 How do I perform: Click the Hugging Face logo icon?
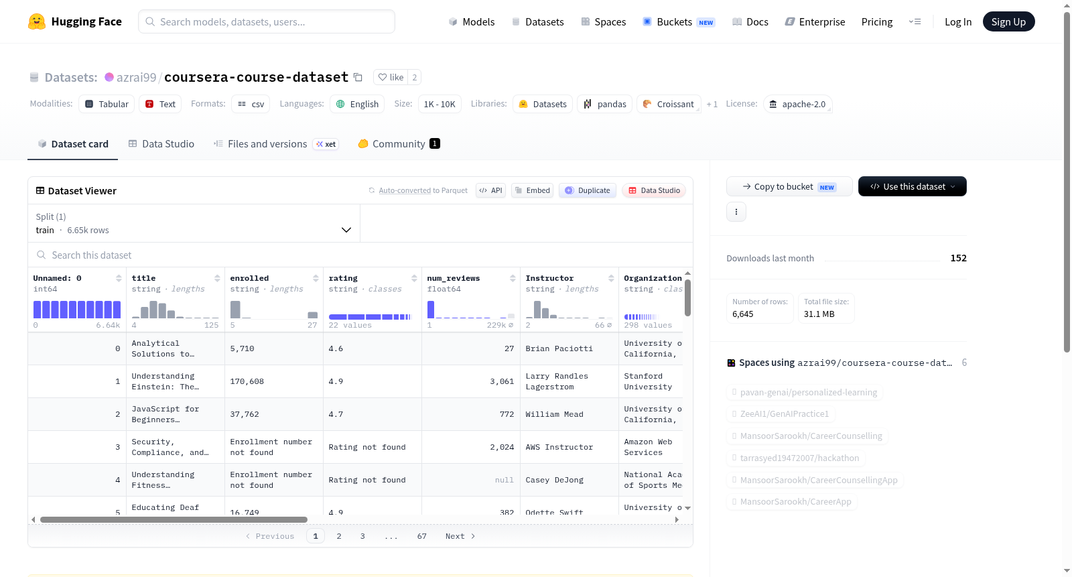37,21
